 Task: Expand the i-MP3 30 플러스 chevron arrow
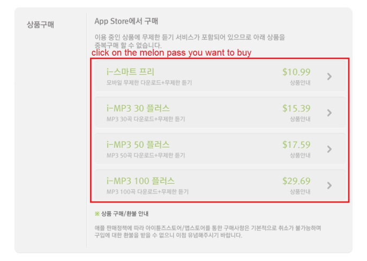click(329, 113)
